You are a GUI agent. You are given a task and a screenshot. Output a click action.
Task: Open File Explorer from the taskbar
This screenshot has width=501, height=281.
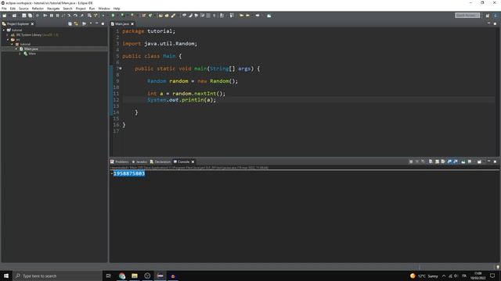135,276
